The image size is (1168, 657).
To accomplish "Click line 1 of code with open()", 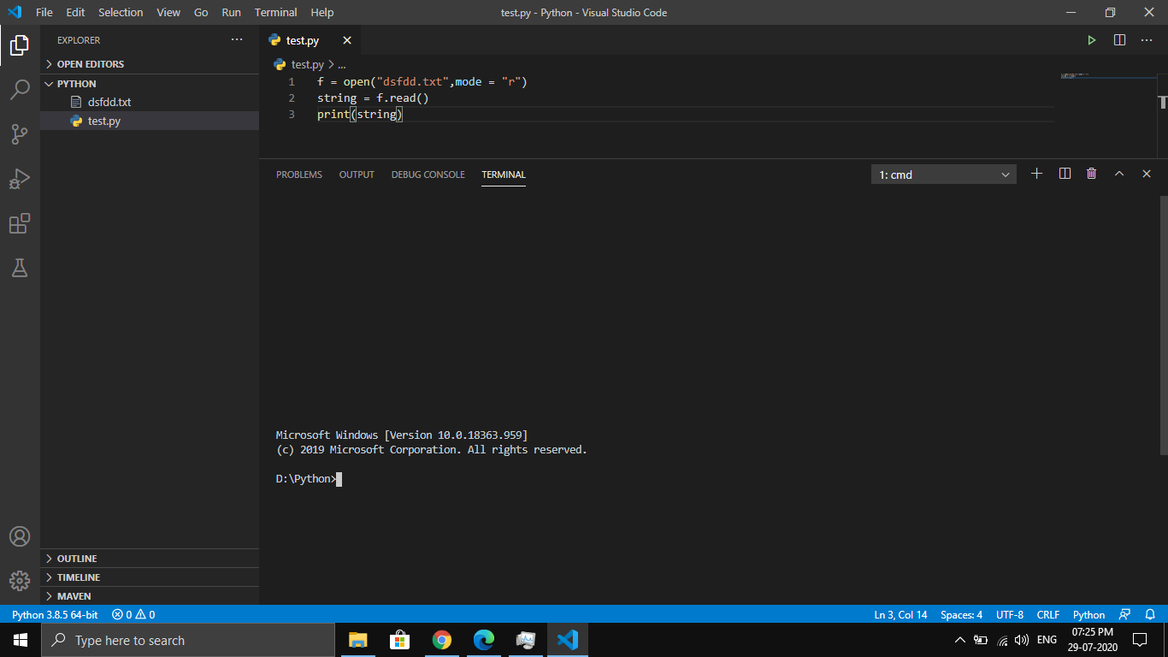I will coord(422,82).
